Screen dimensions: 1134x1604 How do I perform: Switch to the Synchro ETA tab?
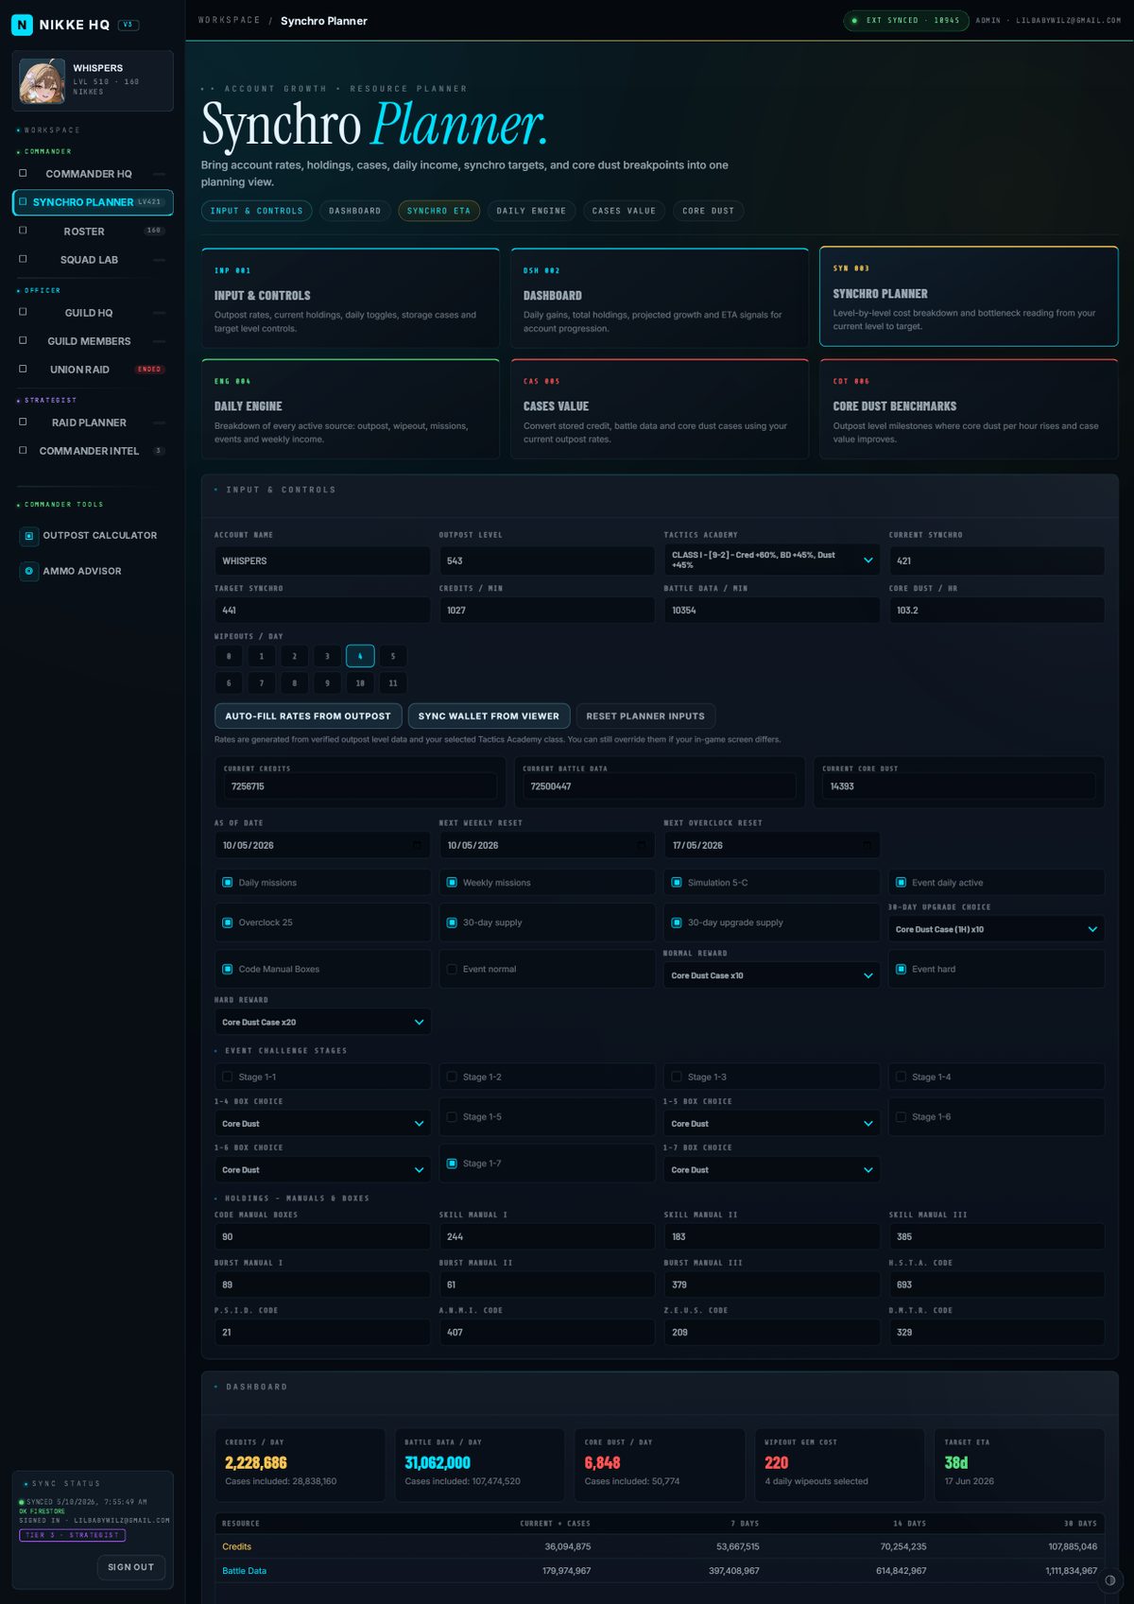438,211
